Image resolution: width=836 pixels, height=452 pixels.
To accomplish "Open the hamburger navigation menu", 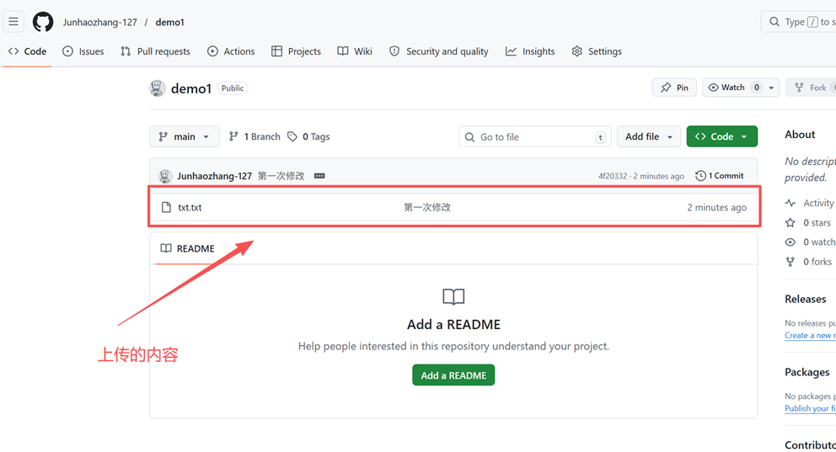I will click(x=13, y=22).
